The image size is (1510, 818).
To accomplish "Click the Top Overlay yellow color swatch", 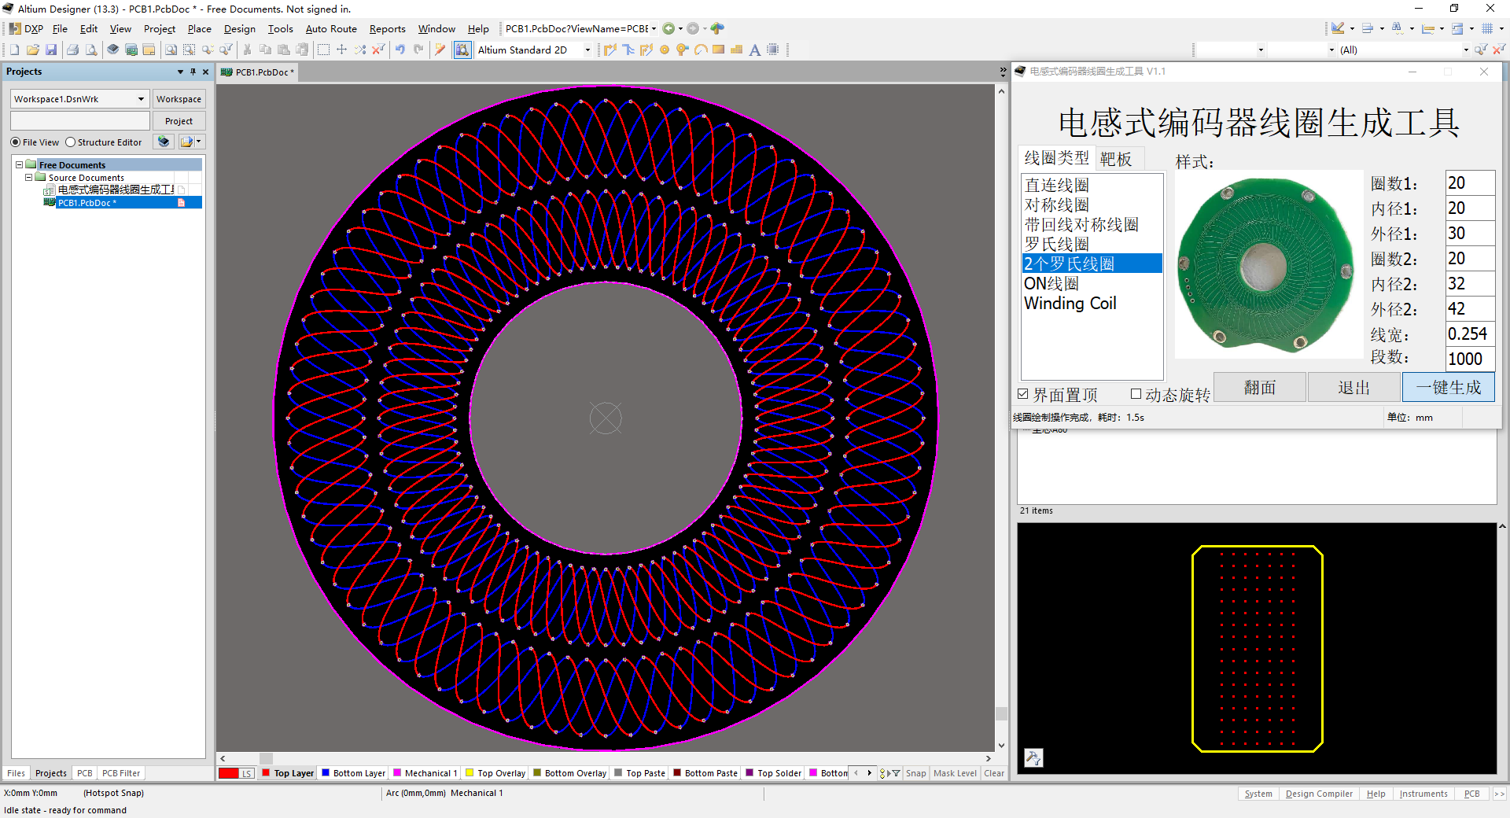I will pos(470,772).
